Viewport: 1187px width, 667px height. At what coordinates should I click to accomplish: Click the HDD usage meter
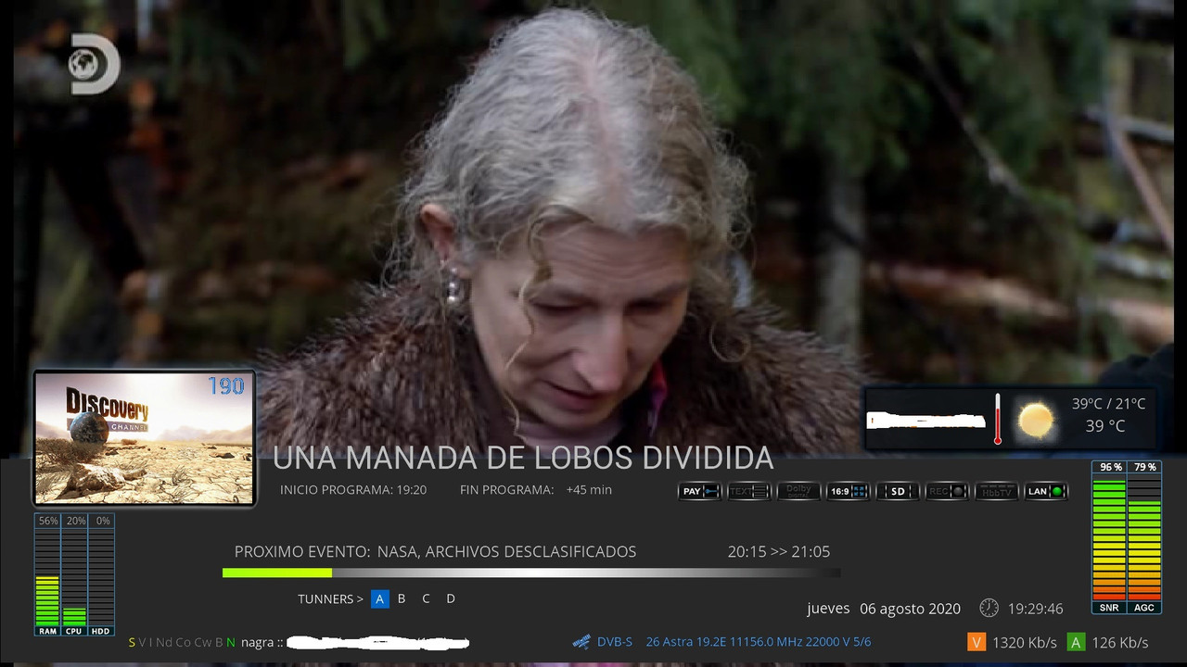click(x=101, y=575)
